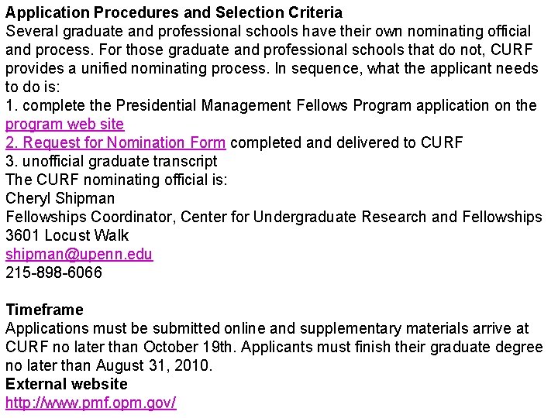Click the "Timeframe" heading
The image size is (558, 418).
click(44, 310)
